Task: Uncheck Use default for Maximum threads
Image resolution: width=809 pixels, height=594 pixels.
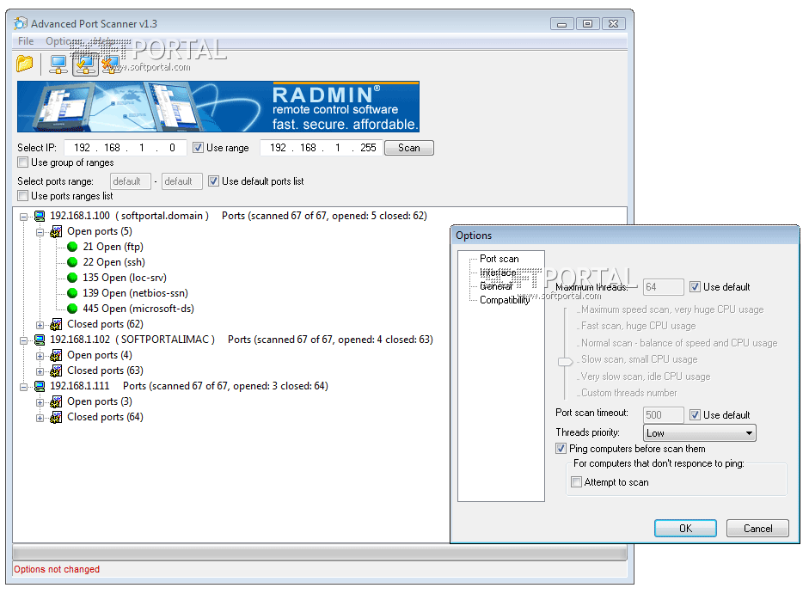Action: [x=695, y=287]
